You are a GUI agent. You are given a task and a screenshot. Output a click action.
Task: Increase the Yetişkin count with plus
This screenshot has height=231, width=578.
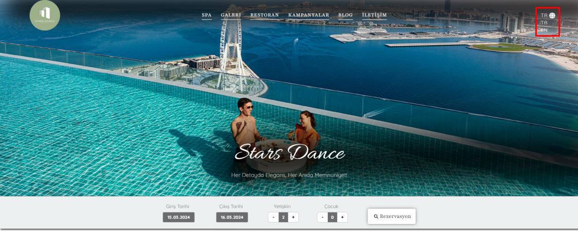coord(293,217)
